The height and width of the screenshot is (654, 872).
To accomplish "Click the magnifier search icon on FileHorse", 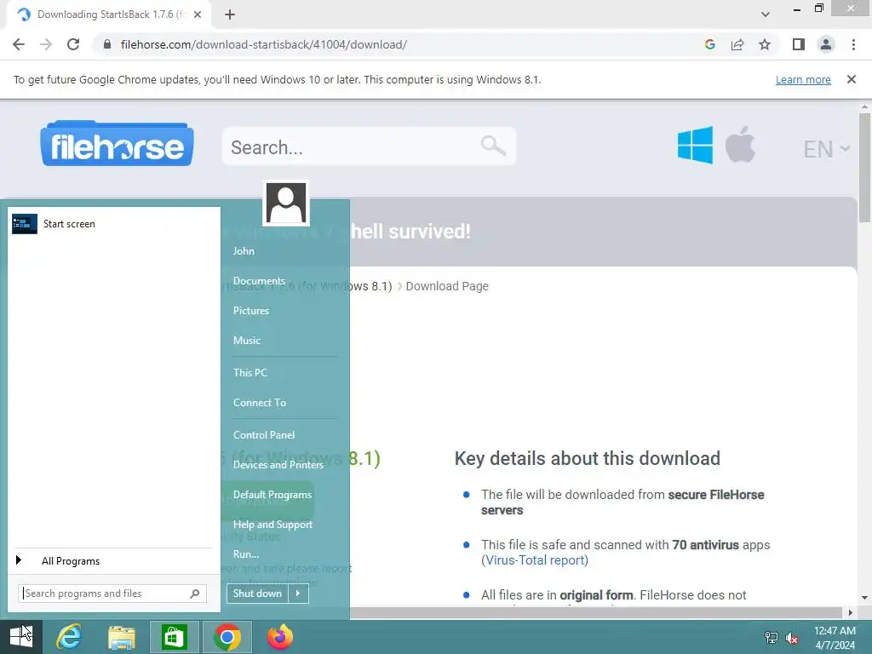I will (493, 146).
